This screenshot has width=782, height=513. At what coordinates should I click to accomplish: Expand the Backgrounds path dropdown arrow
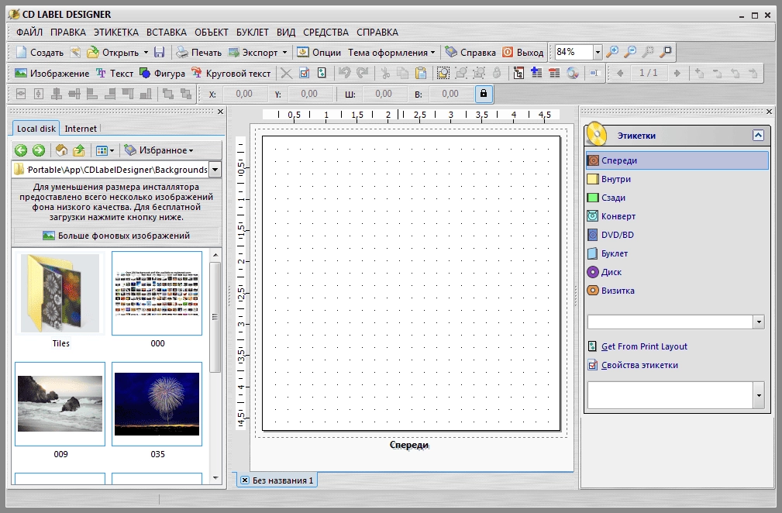click(215, 170)
